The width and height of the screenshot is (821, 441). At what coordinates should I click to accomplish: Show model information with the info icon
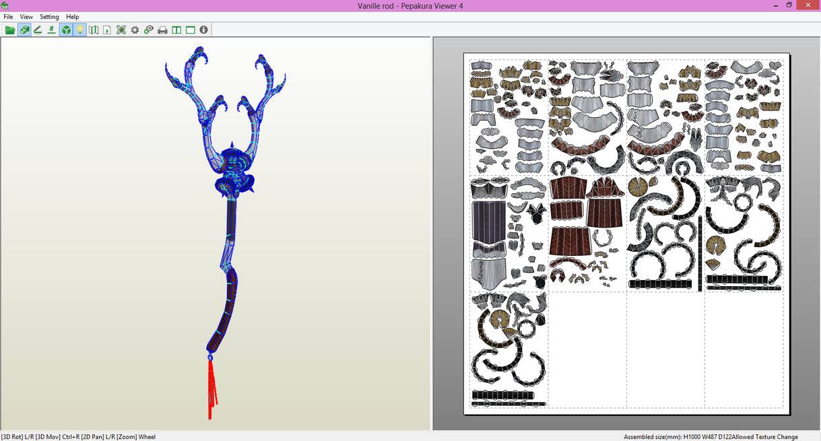[203, 30]
